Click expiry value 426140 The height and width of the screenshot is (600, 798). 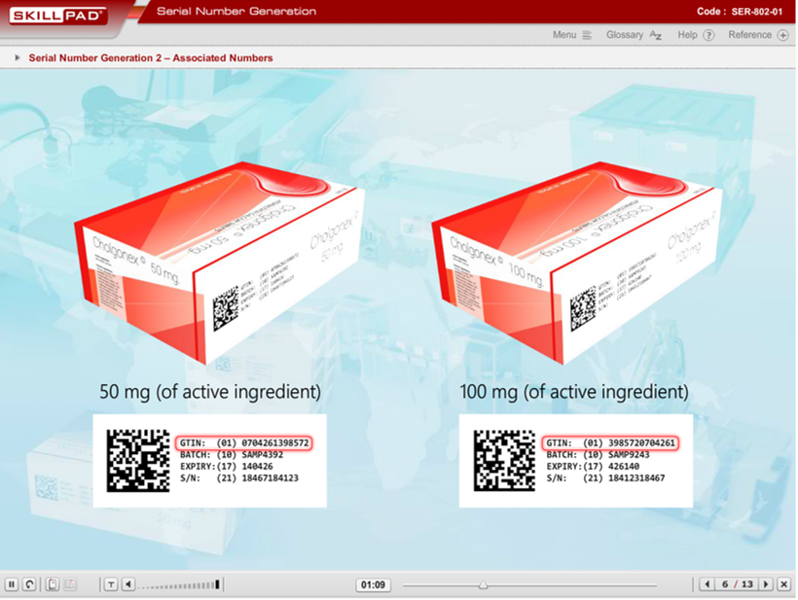[x=624, y=466]
